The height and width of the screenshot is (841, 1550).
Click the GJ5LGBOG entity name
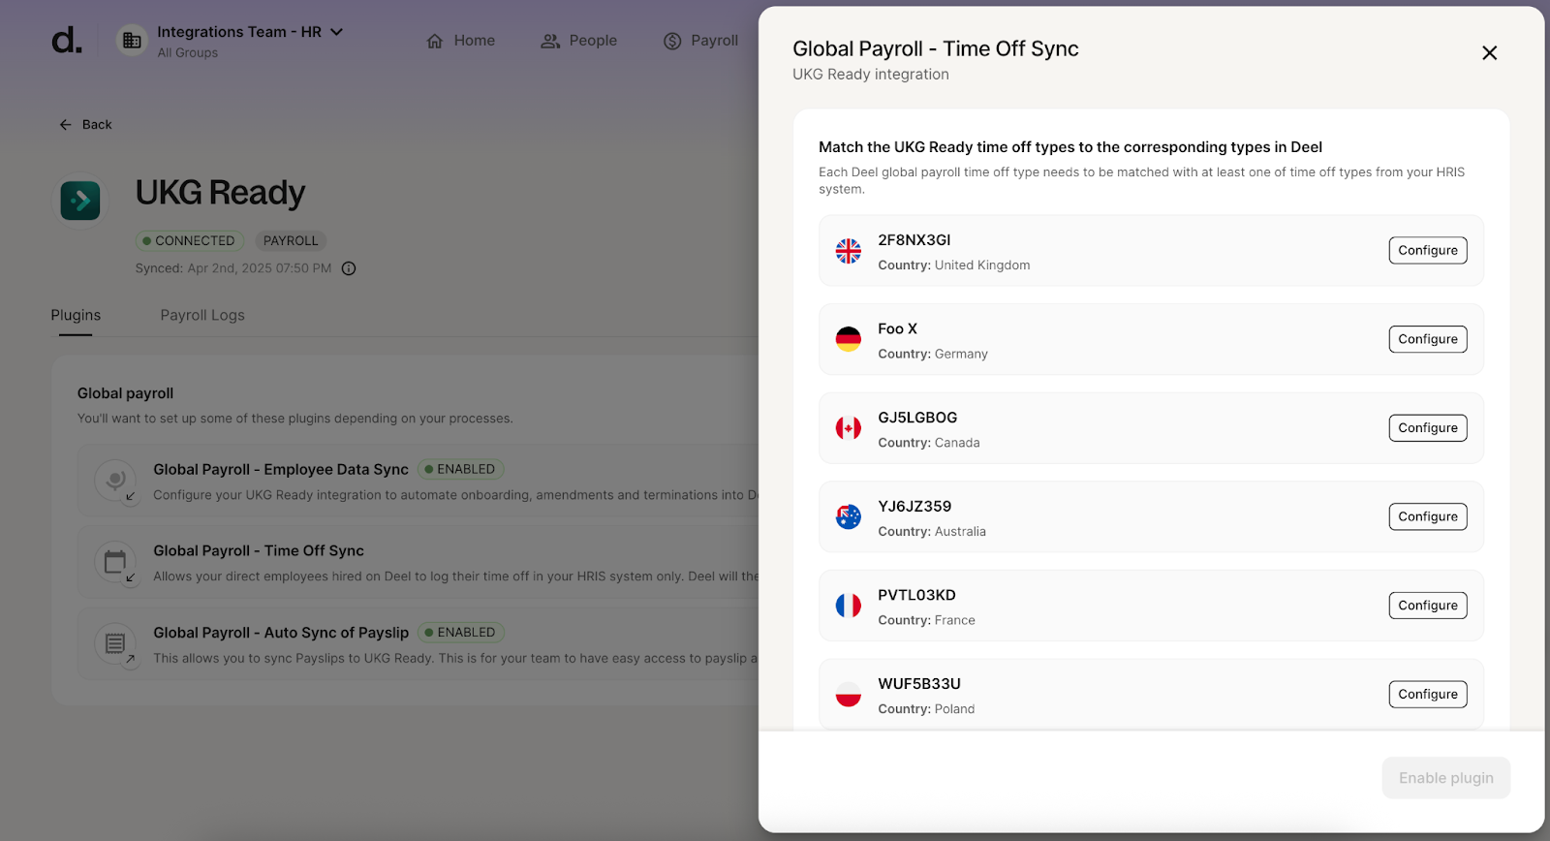(917, 418)
